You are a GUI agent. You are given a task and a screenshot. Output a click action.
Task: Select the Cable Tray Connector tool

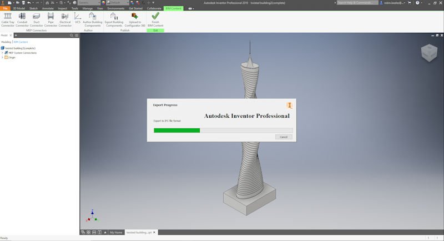click(x=8, y=19)
